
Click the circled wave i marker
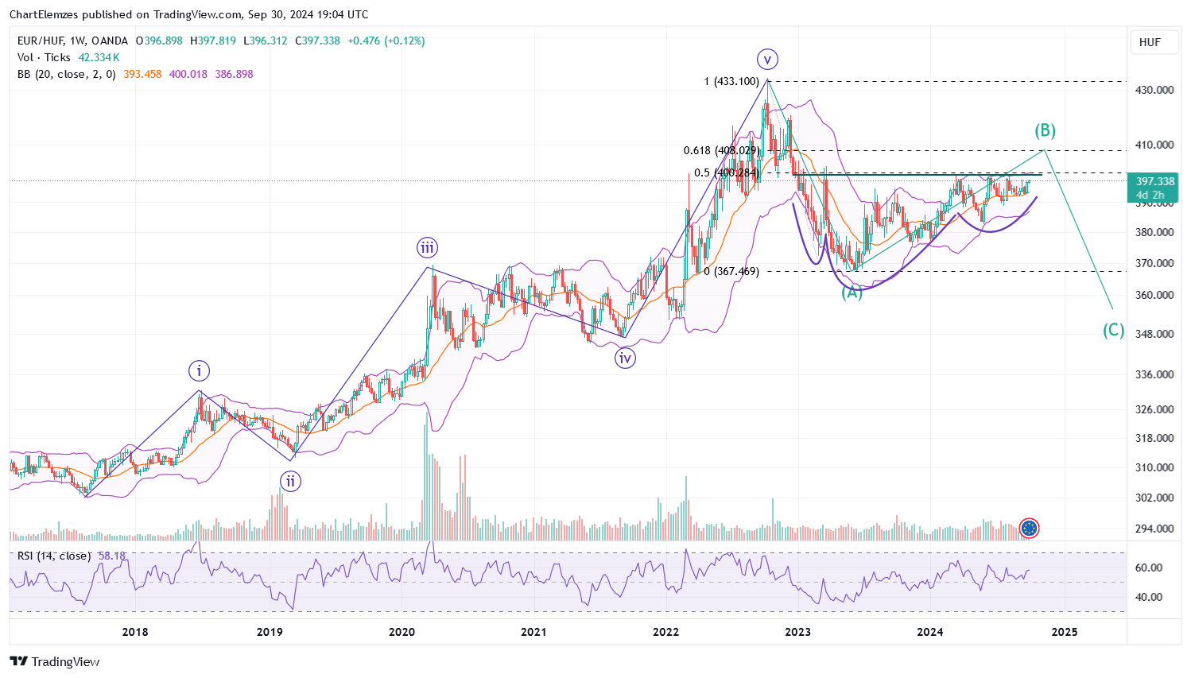pos(199,370)
